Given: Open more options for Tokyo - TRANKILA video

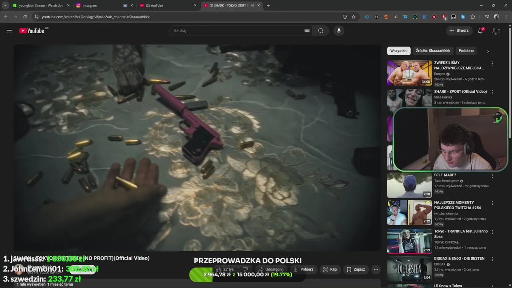Looking at the screenshot, I should point(492,232).
